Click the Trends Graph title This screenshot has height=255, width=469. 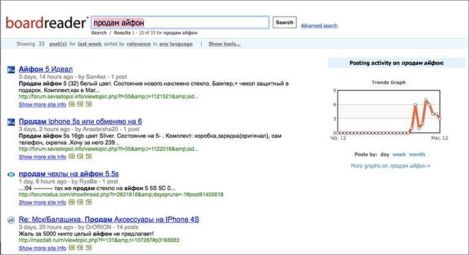point(389,83)
